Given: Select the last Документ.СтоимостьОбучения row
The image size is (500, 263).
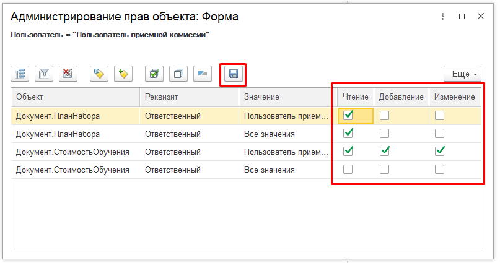Looking at the screenshot, I should [72, 170].
